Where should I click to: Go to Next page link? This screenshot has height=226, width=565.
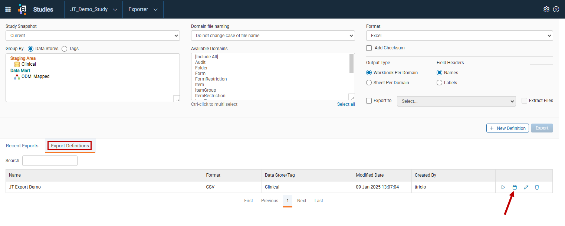(x=302, y=201)
